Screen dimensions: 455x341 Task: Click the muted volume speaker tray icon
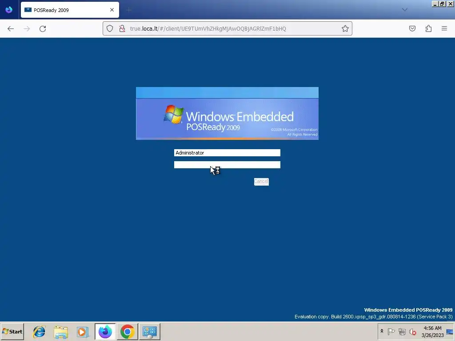point(412,331)
